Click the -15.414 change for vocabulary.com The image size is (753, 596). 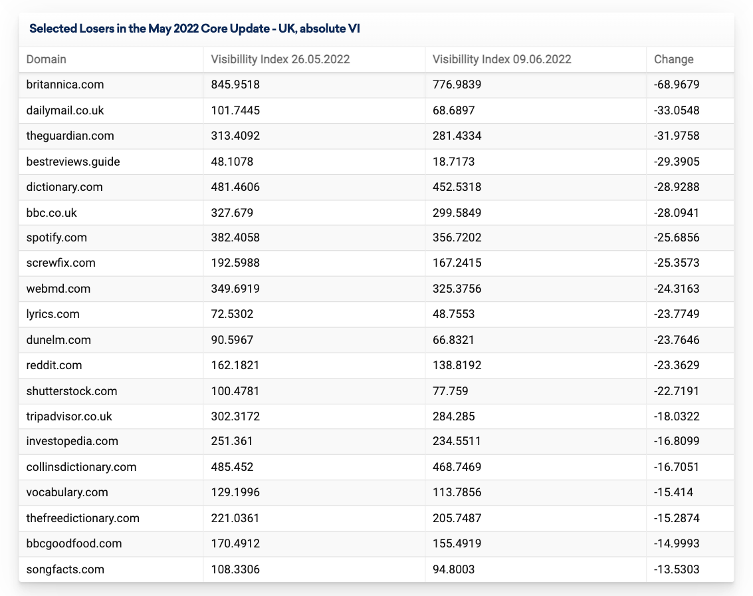(x=673, y=492)
